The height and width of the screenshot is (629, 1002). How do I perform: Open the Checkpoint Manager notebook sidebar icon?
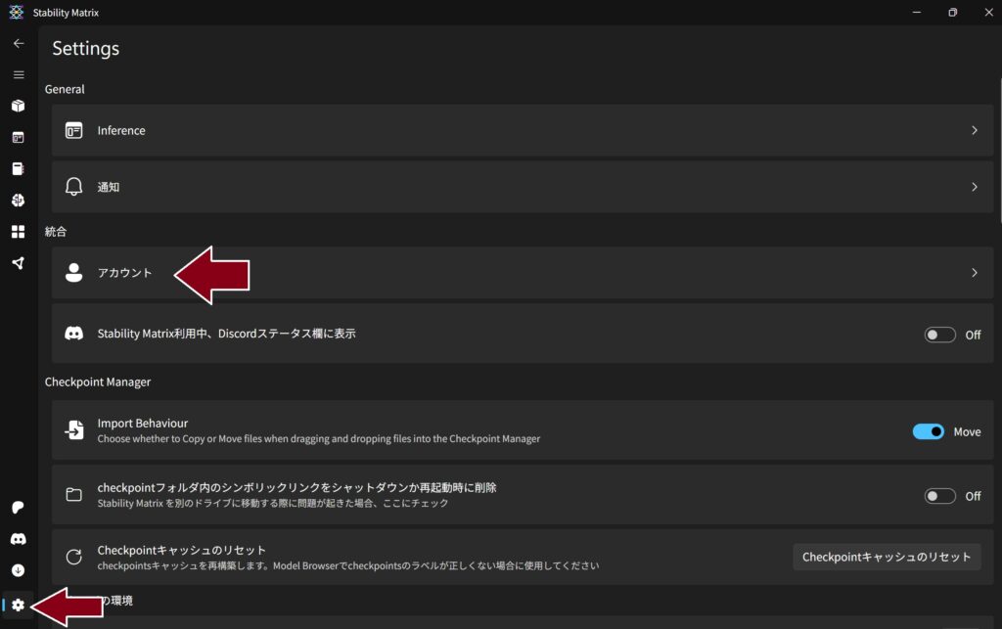point(18,168)
